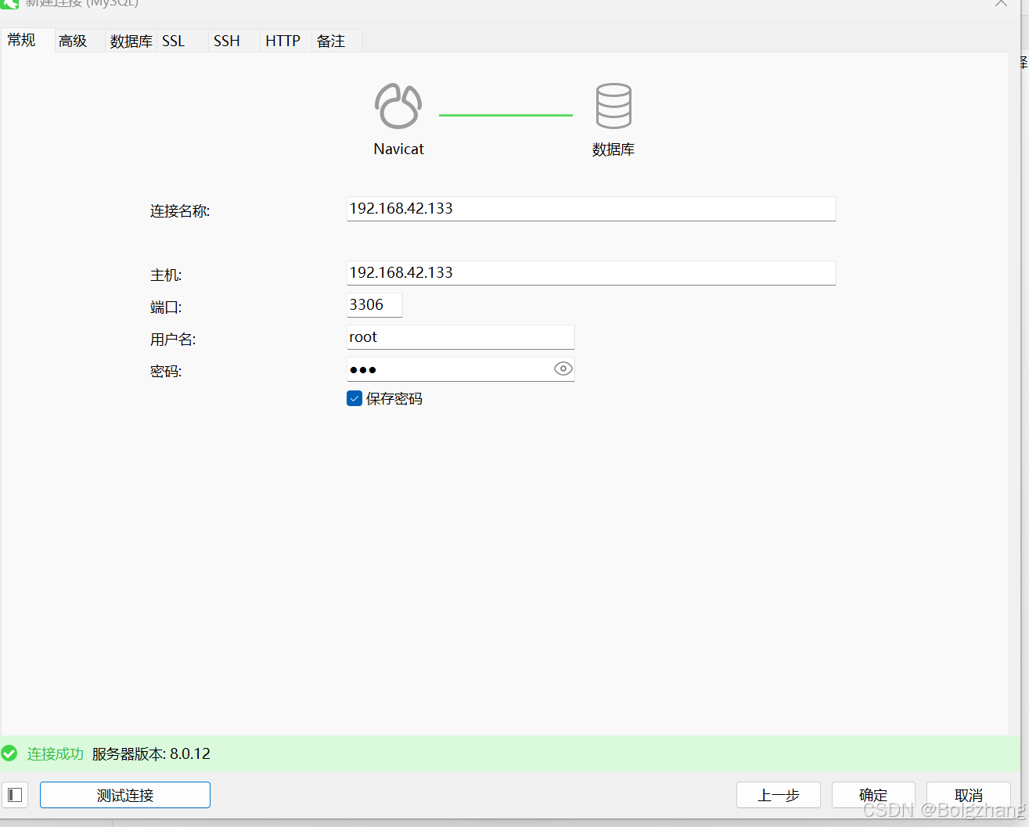The width and height of the screenshot is (1029, 827).
Task: Focus the 连接名称 input field
Action: click(x=591, y=209)
